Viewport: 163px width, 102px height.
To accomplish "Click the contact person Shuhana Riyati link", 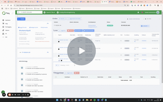I will coord(92,25).
